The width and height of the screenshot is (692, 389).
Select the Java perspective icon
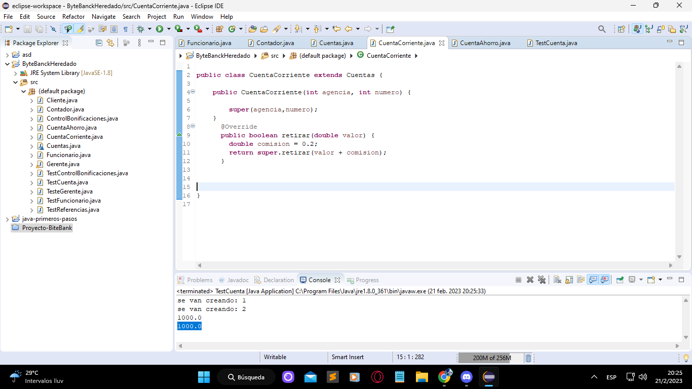637,29
